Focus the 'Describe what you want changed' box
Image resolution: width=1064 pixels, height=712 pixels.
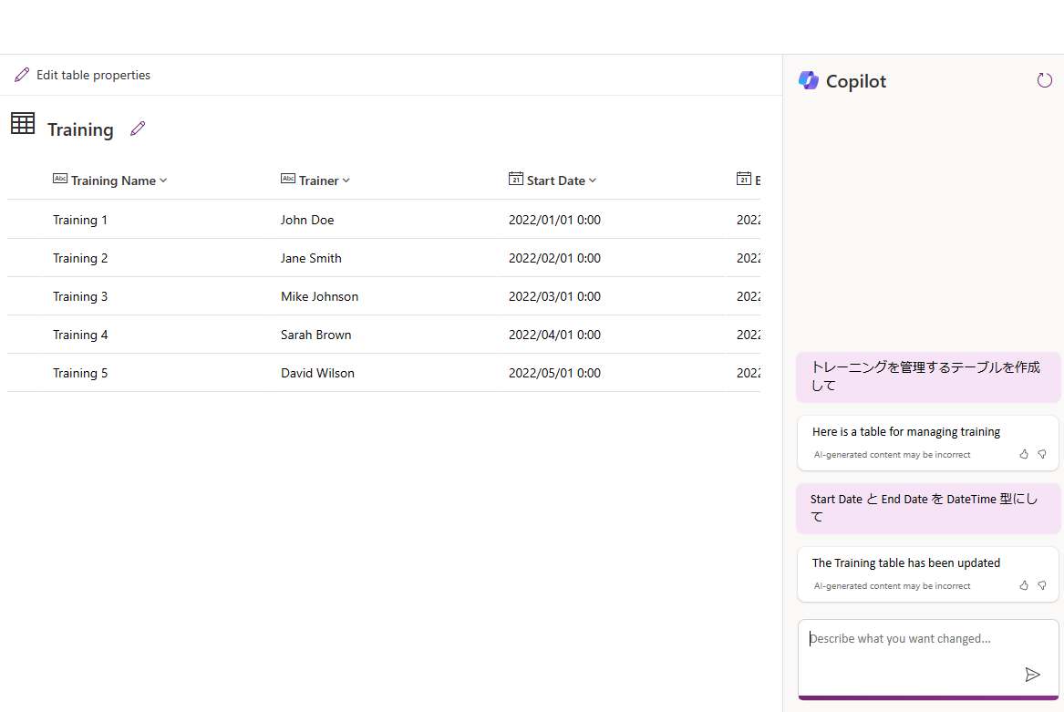927,657
